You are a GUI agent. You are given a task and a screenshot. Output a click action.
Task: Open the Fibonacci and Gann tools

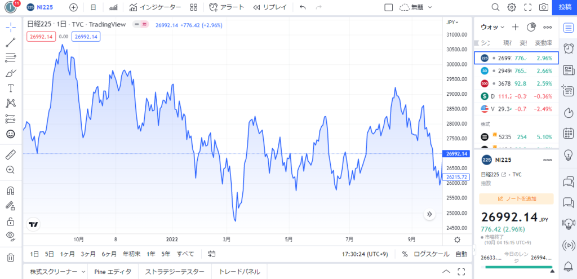[11, 57]
